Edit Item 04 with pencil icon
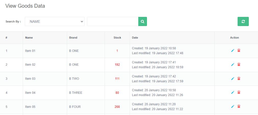This screenshot has width=258, height=115. point(232,93)
